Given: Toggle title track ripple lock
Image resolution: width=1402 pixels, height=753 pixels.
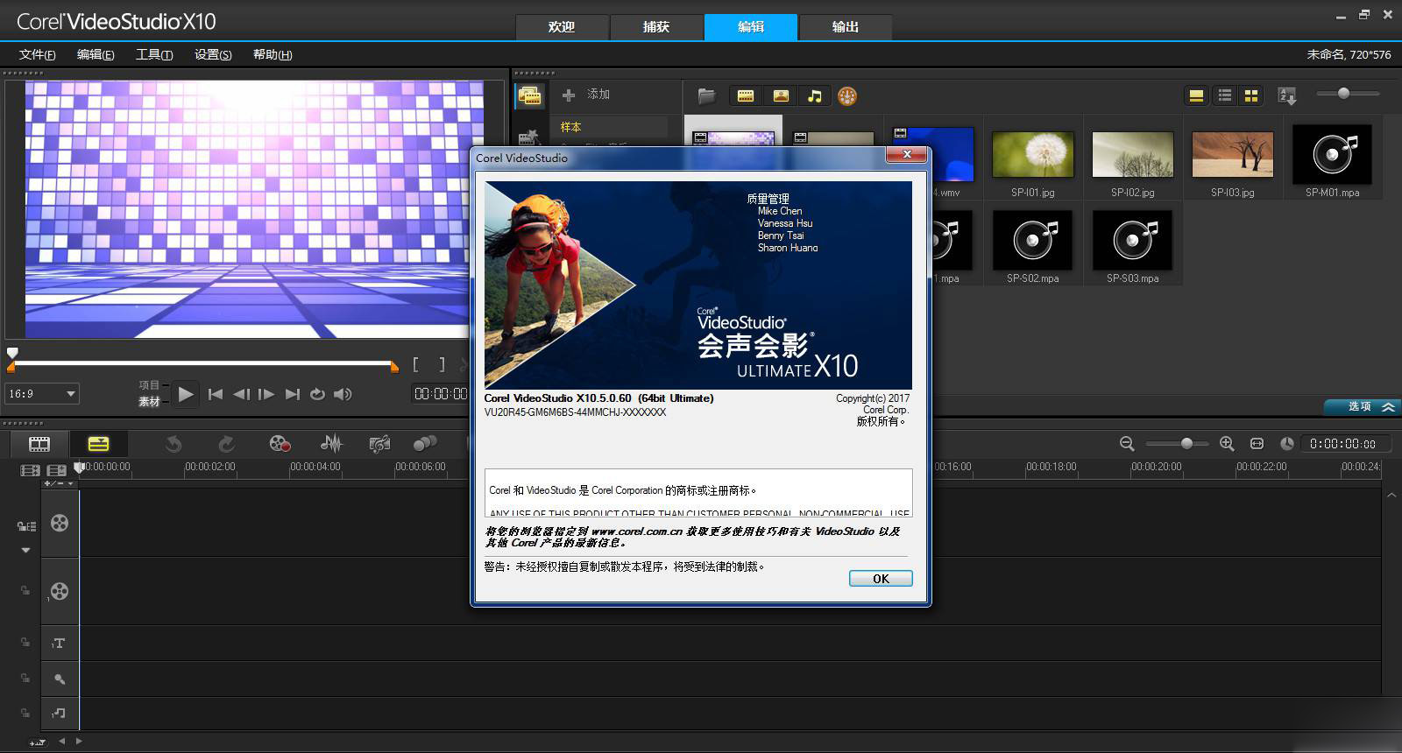Looking at the screenshot, I should point(25,643).
